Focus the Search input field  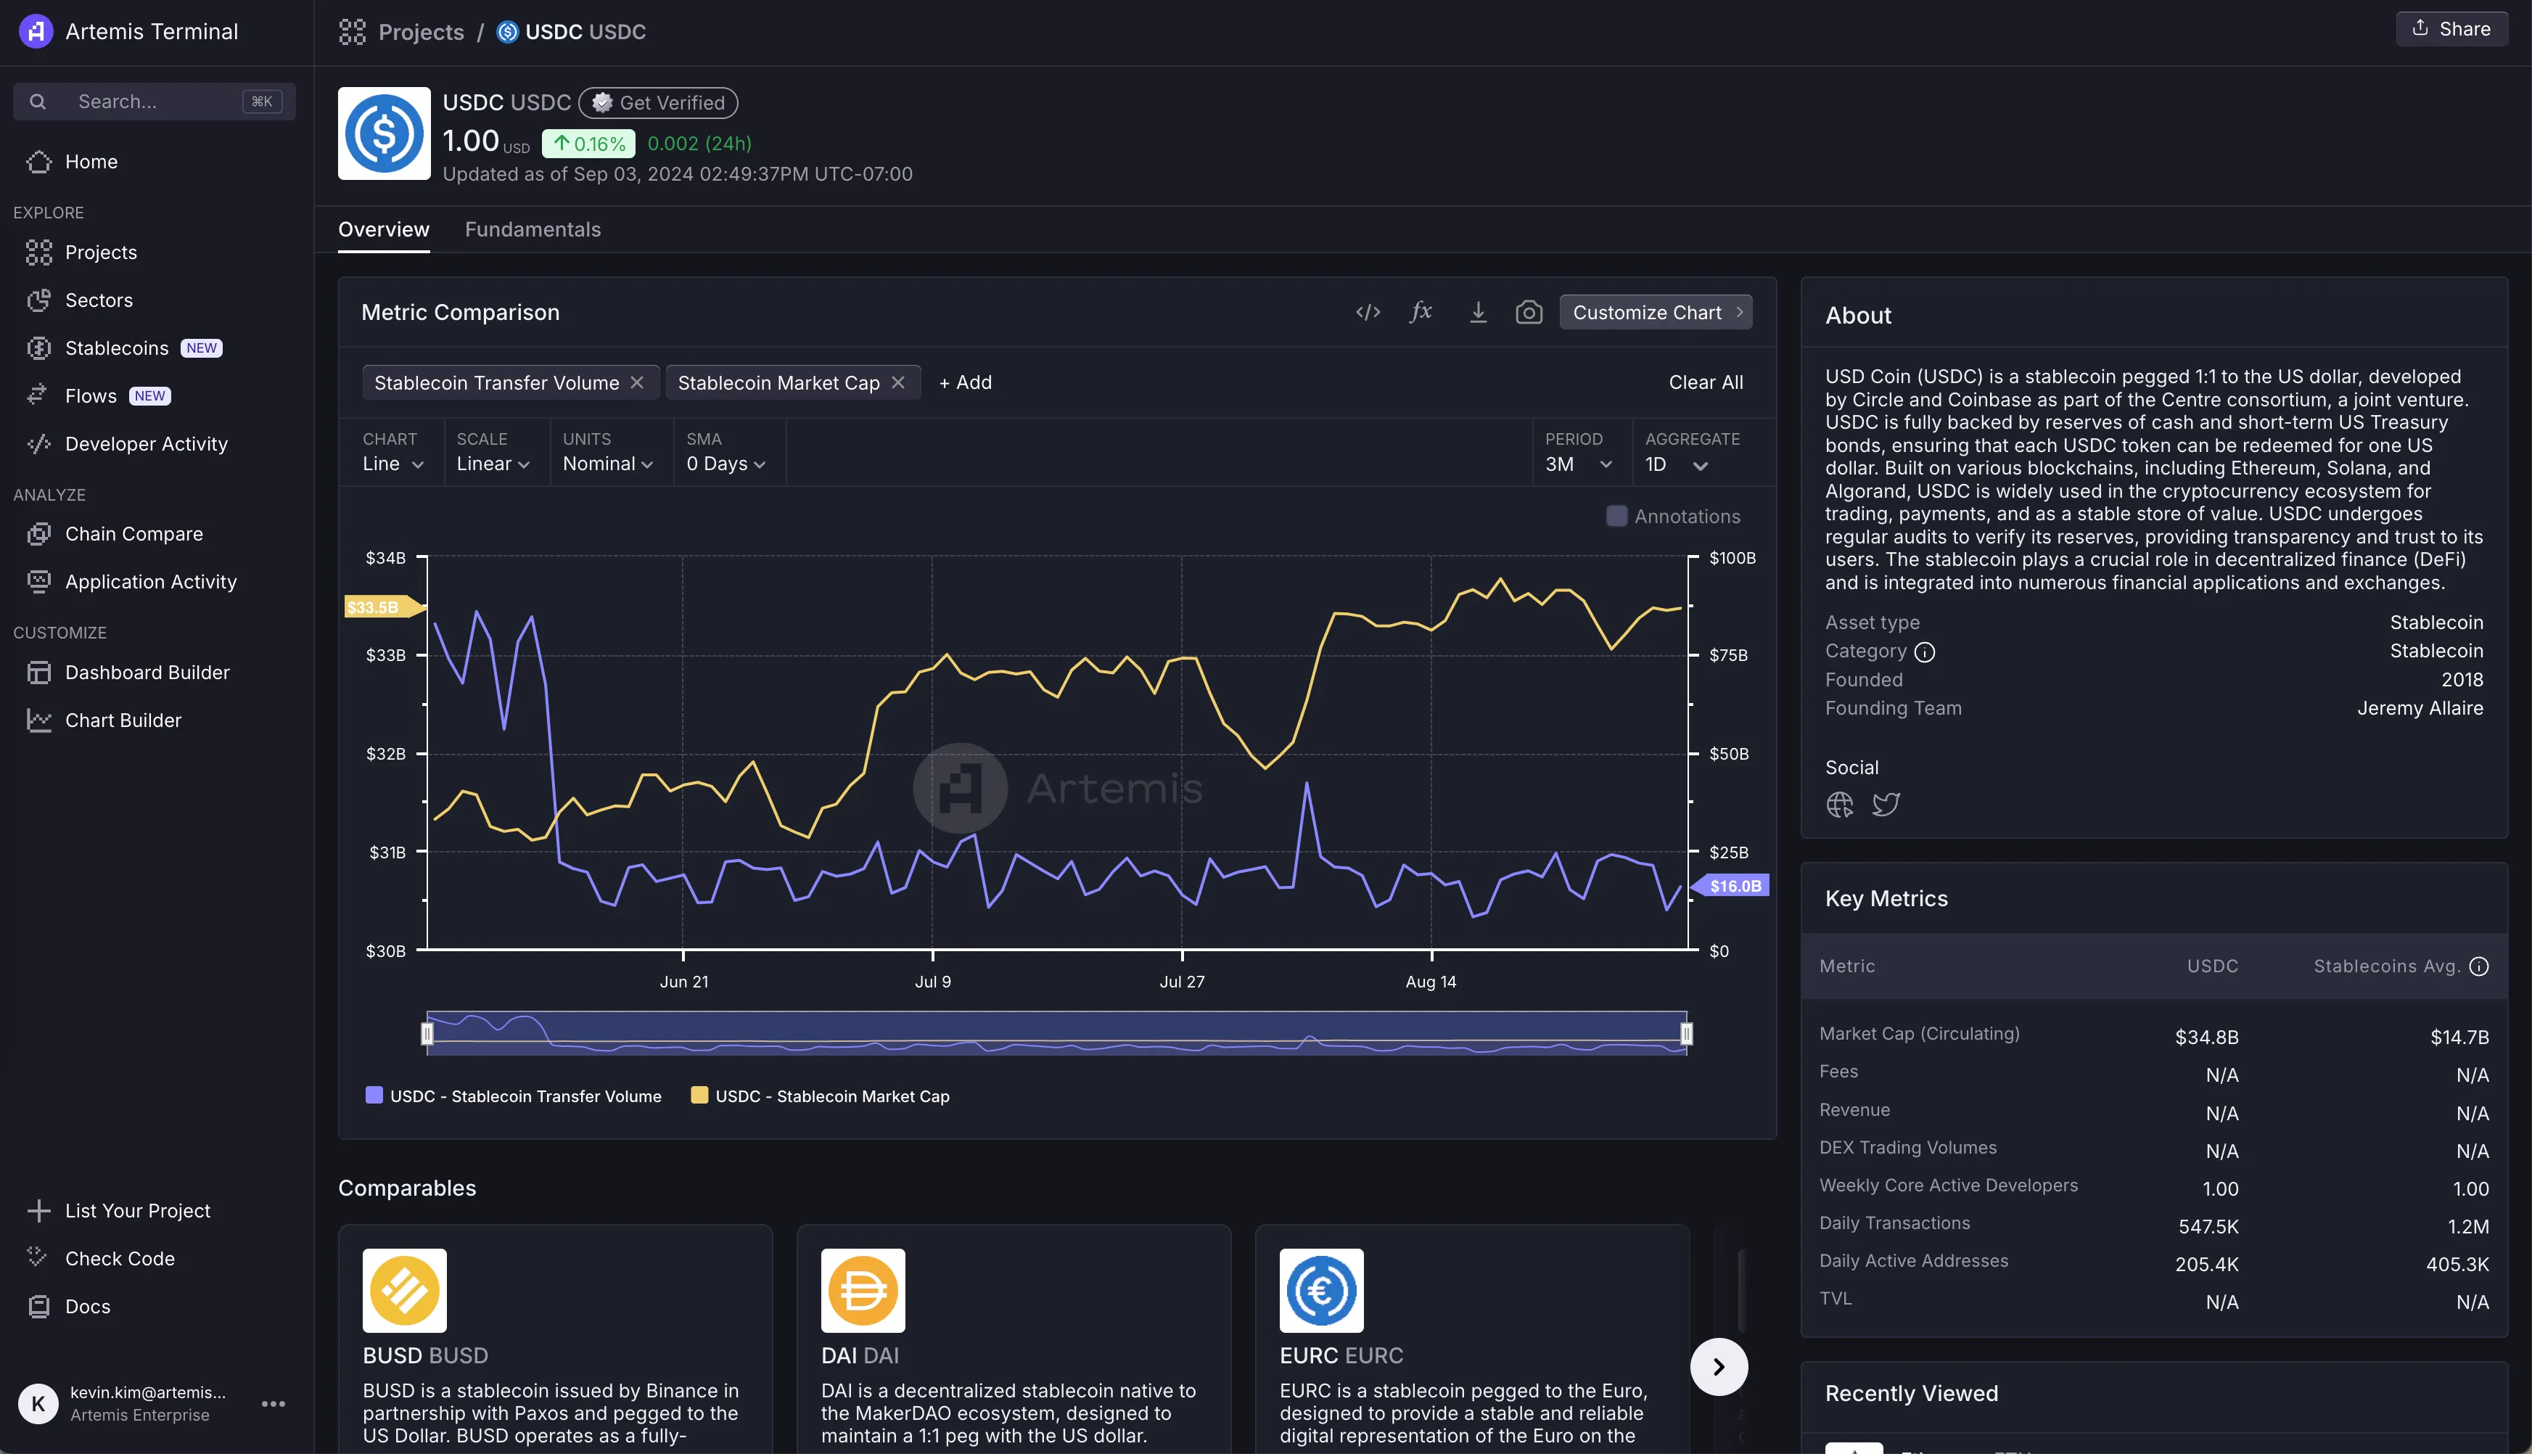(154, 102)
